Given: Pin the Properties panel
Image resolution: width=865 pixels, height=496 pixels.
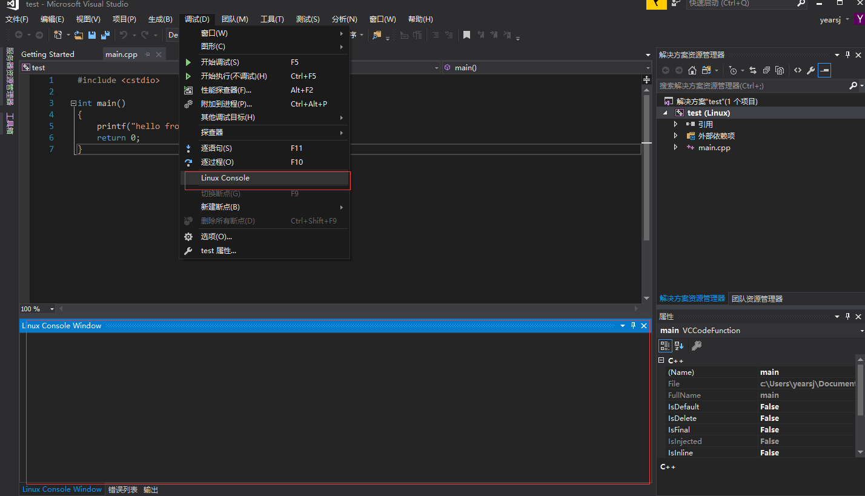Looking at the screenshot, I should (x=847, y=317).
